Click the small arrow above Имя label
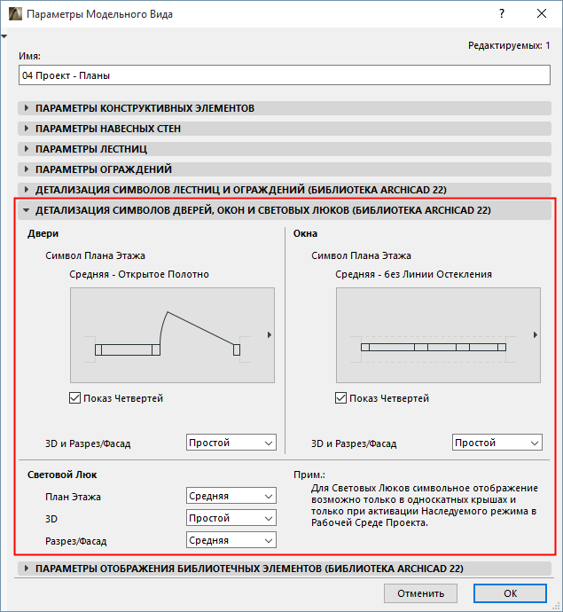 click(x=4, y=36)
